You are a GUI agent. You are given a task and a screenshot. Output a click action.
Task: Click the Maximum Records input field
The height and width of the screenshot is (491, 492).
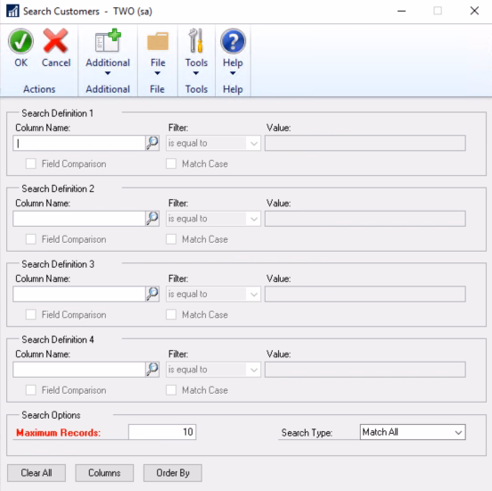pos(162,432)
